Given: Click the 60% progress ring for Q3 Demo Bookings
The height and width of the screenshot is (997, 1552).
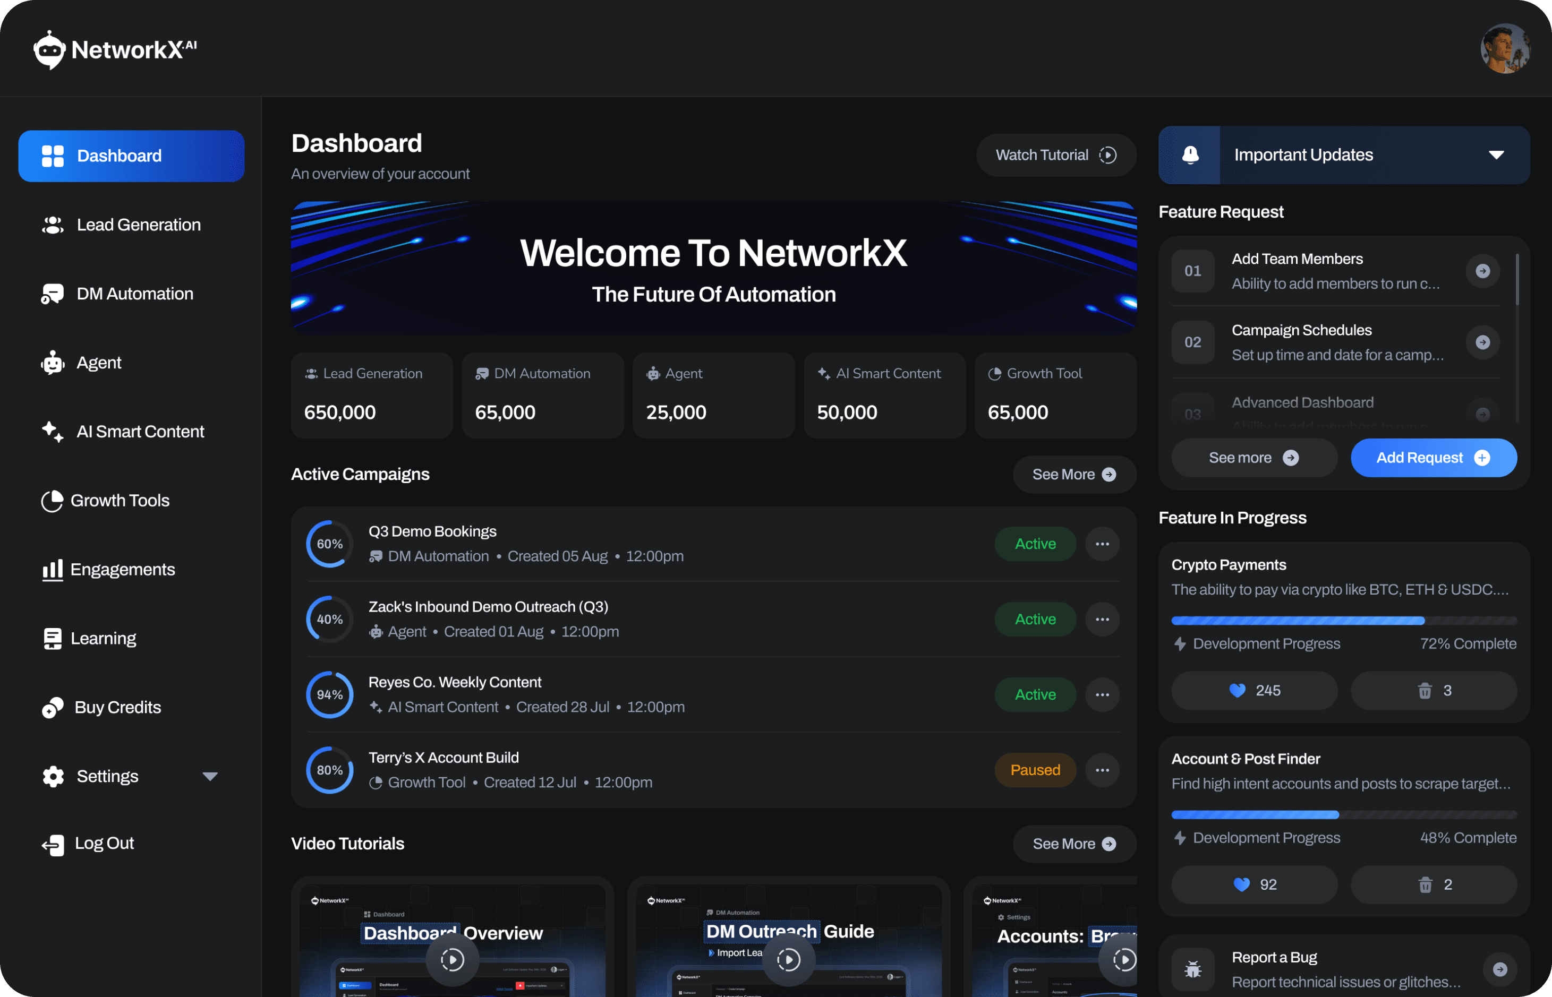Looking at the screenshot, I should [x=330, y=544].
